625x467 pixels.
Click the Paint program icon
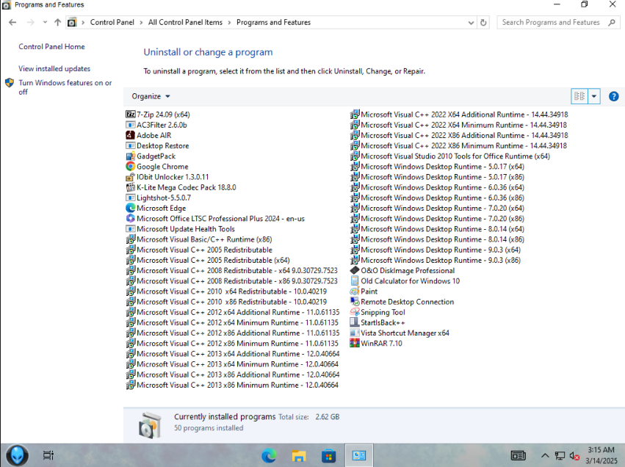click(x=355, y=291)
